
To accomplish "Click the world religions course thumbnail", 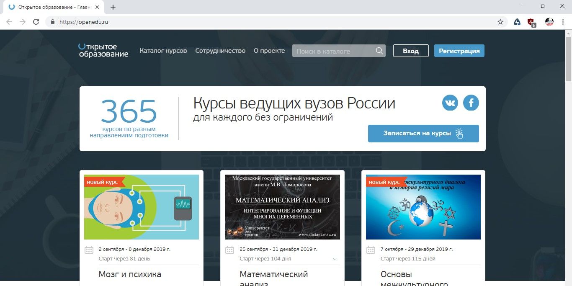I will [423, 207].
